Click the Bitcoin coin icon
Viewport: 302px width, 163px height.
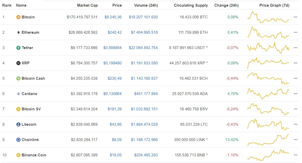pyautogui.click(x=18, y=17)
